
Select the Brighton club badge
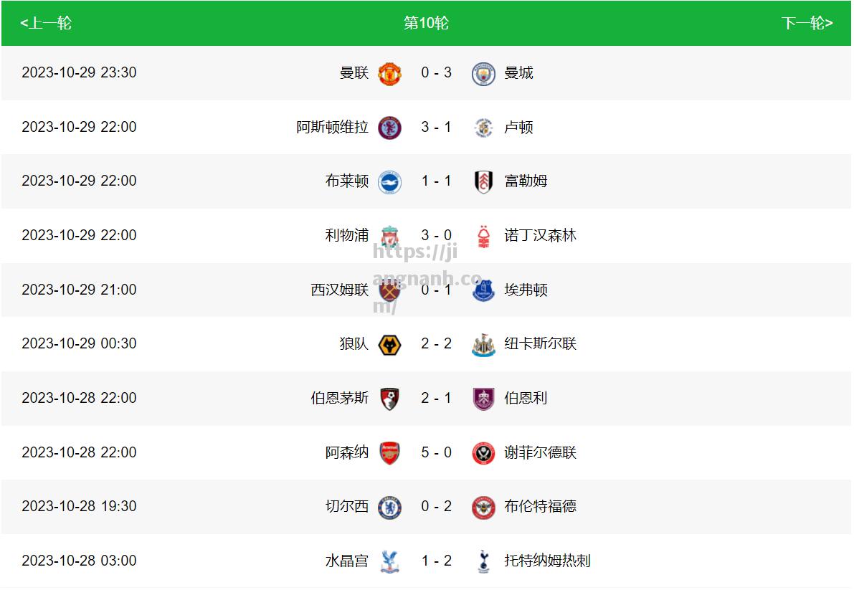click(x=389, y=182)
